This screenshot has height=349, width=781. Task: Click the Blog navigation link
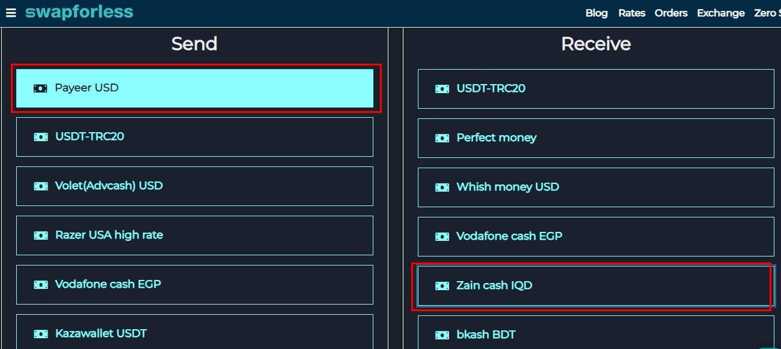596,13
